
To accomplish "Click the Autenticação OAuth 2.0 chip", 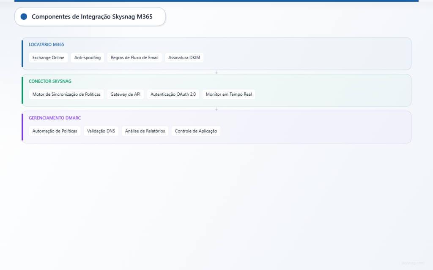I will (x=173, y=94).
